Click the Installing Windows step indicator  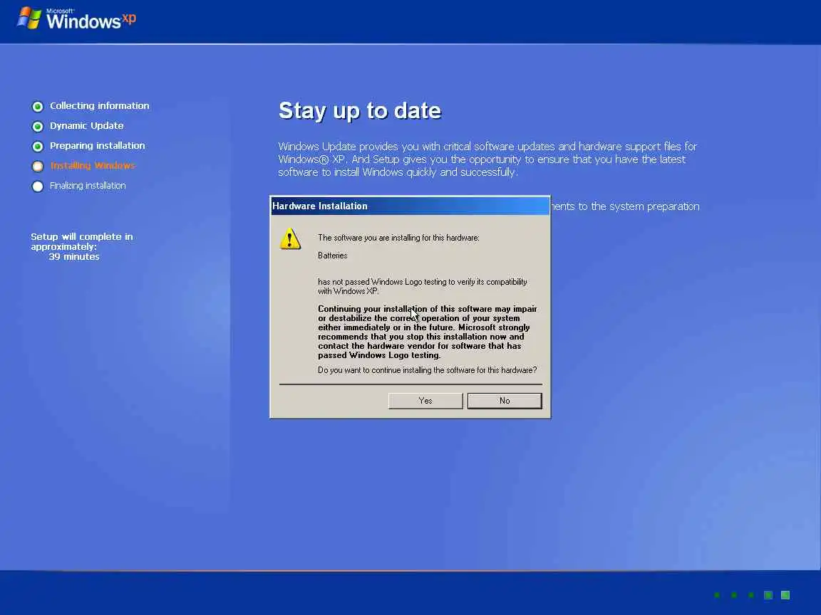click(38, 167)
